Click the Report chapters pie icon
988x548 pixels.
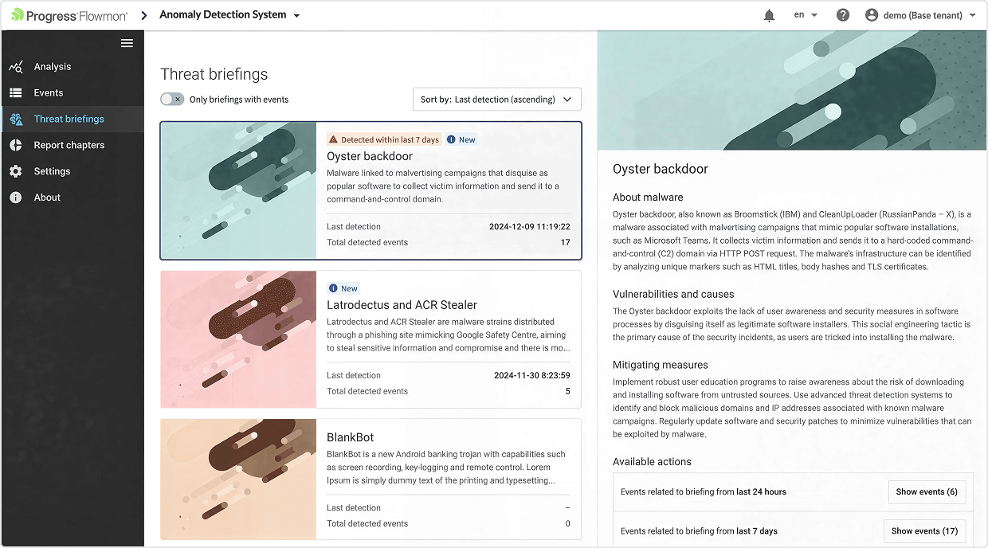[16, 145]
